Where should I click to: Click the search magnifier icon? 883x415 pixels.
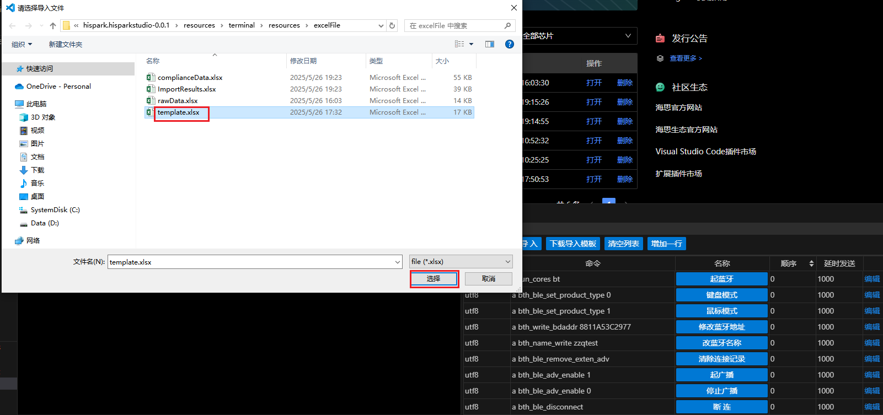(507, 25)
